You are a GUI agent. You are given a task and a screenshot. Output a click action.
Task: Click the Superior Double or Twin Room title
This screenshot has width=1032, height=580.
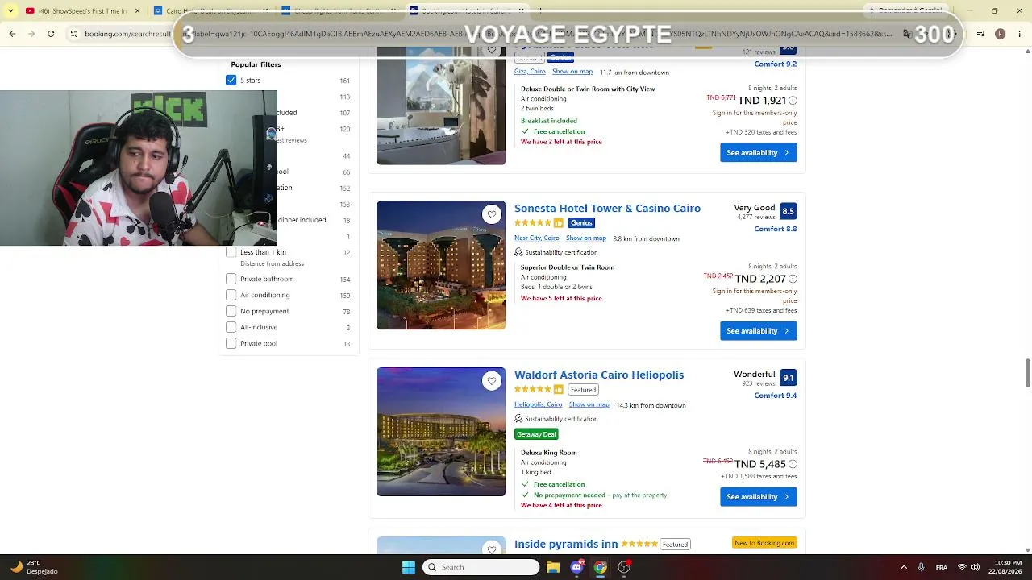(x=568, y=267)
